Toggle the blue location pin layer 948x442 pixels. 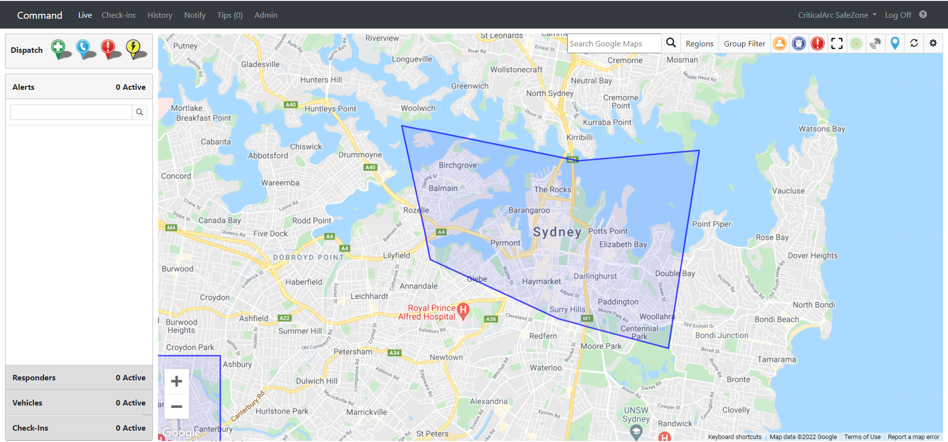(895, 43)
